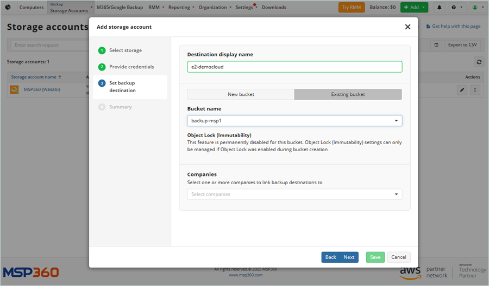Select the Existing bucket option
This screenshot has width=489, height=286.
(x=348, y=94)
